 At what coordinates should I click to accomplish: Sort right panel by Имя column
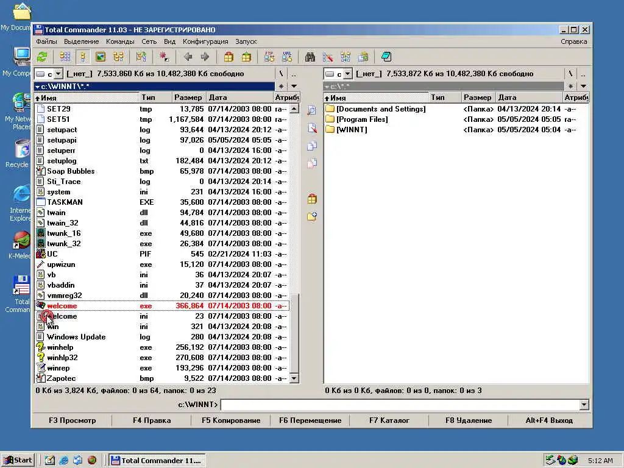[x=375, y=97]
